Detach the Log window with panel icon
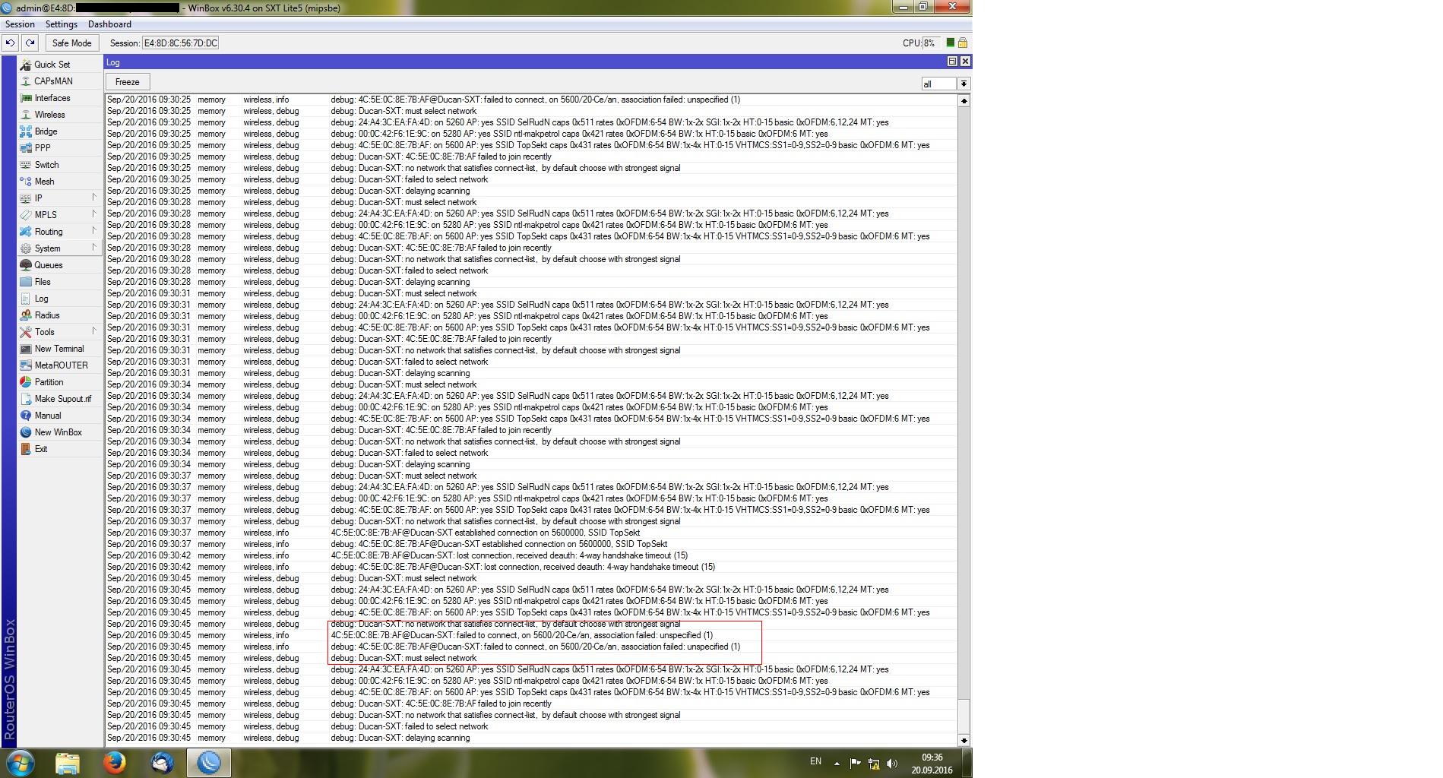This screenshot has width=1443, height=778. (952, 62)
